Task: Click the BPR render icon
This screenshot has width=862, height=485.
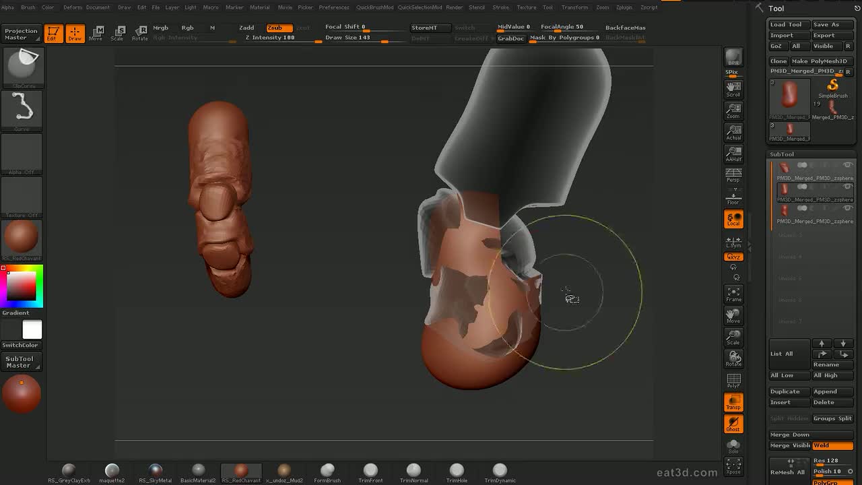Action: pyautogui.click(x=733, y=58)
